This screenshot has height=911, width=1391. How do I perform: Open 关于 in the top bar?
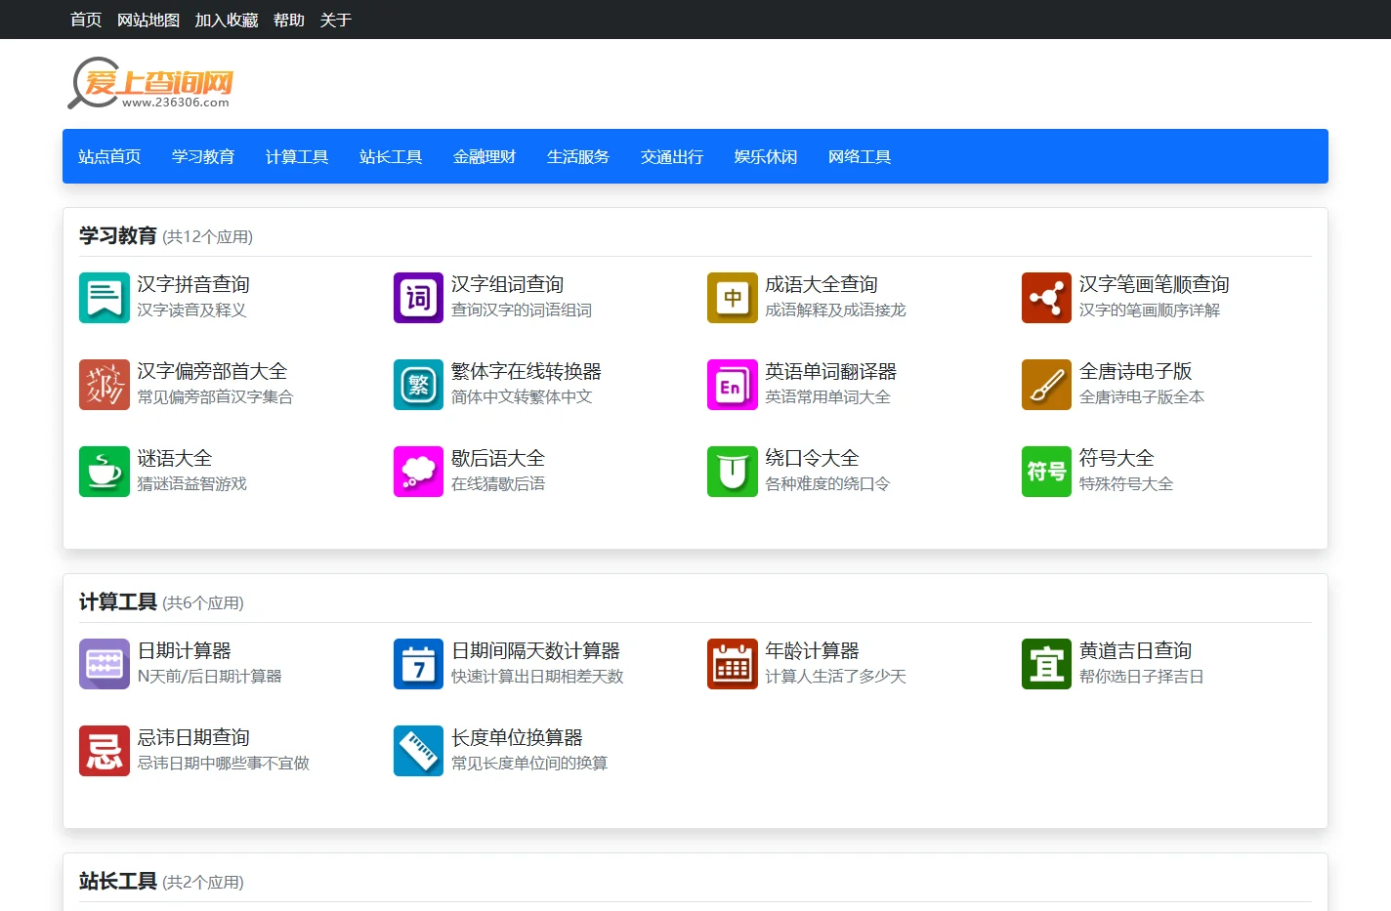pos(336,20)
